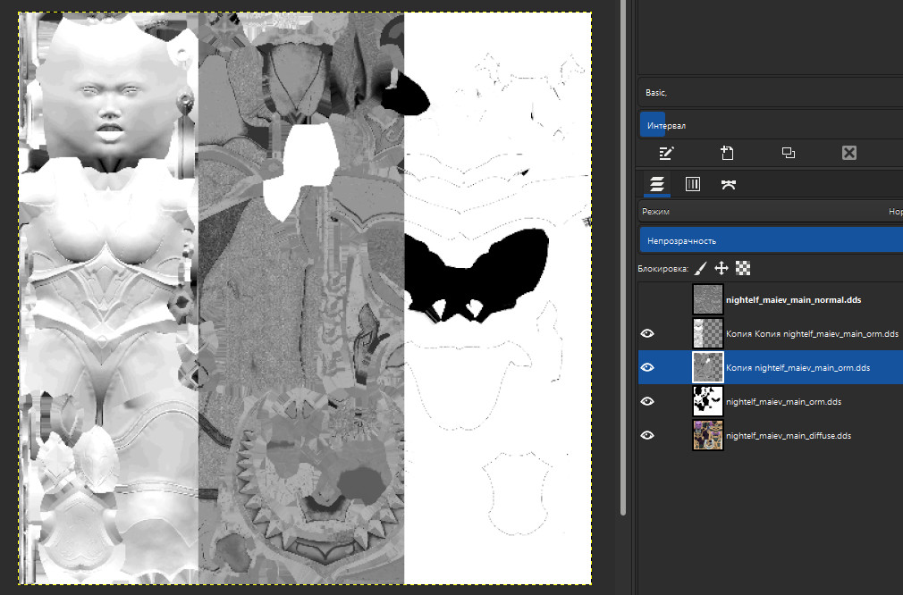Open the Режим layer mode dropdown

[x=771, y=212]
